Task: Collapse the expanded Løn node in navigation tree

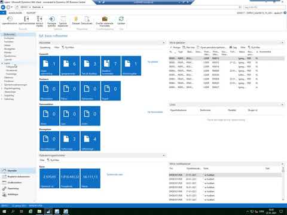Action: tap(2, 63)
